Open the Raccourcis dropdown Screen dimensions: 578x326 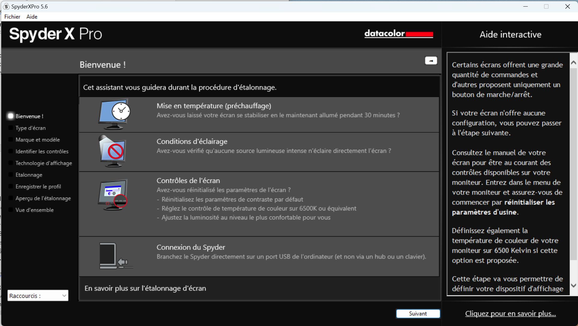(x=38, y=296)
